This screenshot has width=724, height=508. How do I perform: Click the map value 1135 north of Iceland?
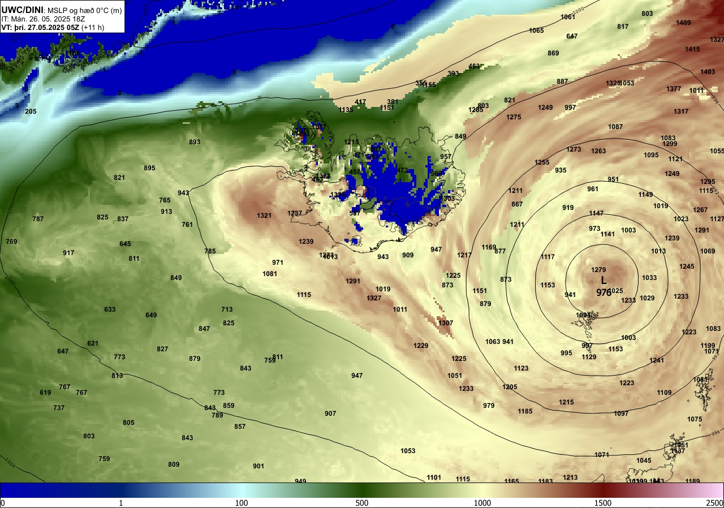[x=346, y=110]
